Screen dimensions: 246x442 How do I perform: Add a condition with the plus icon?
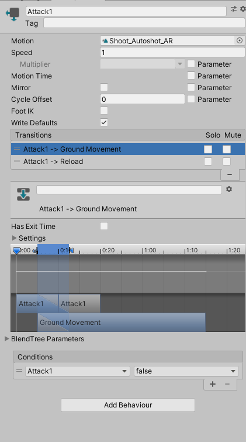pos(213,384)
